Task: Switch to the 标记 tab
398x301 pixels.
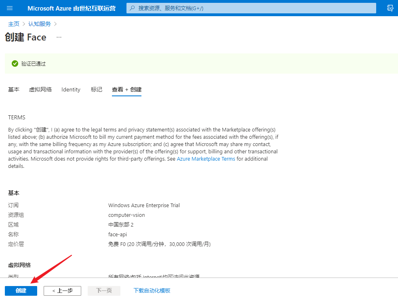Action: [x=97, y=89]
